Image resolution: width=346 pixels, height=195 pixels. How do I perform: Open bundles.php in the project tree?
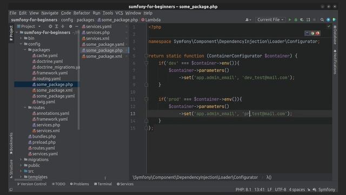44,136
